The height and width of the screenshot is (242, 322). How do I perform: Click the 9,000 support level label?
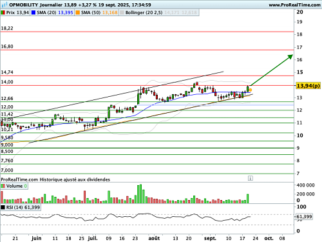pyautogui.click(x=7, y=145)
